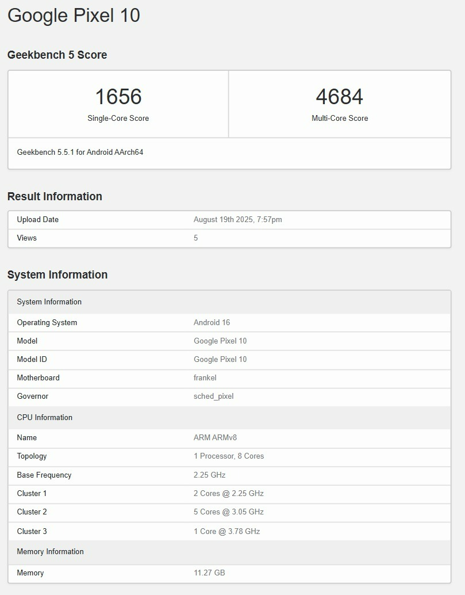Select the 'Memory Information' table header row
Image resolution: width=465 pixels, height=595 pixels.
pos(229,552)
